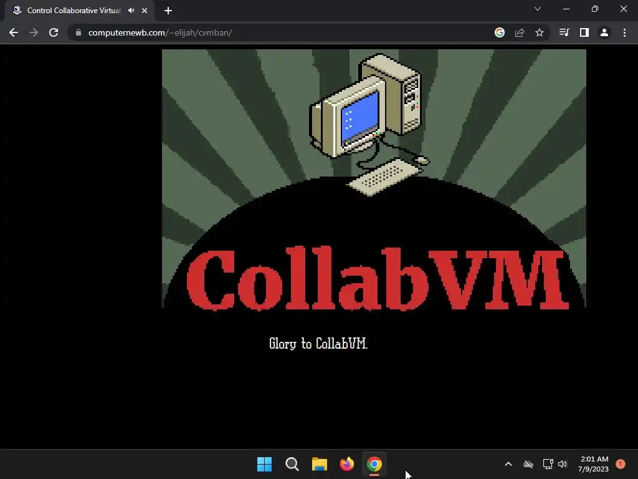The width and height of the screenshot is (638, 479).
Task: Open a new tab
Action: pos(168,11)
